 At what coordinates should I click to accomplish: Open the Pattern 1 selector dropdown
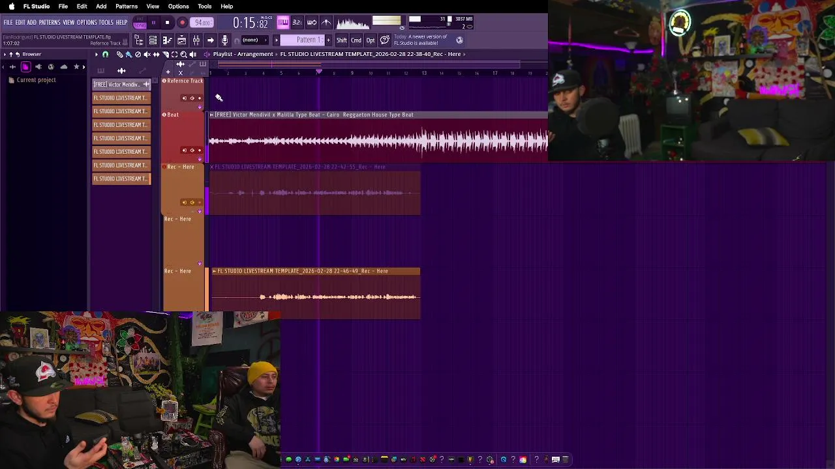pyautogui.click(x=303, y=40)
